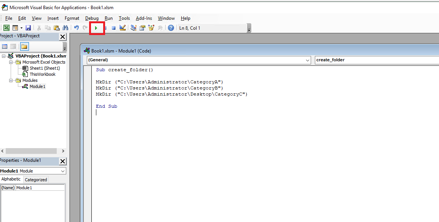Viewport: 439px width, 222px height.
Task: Undo the last action with the toolbar arrow
Action: pos(76,28)
